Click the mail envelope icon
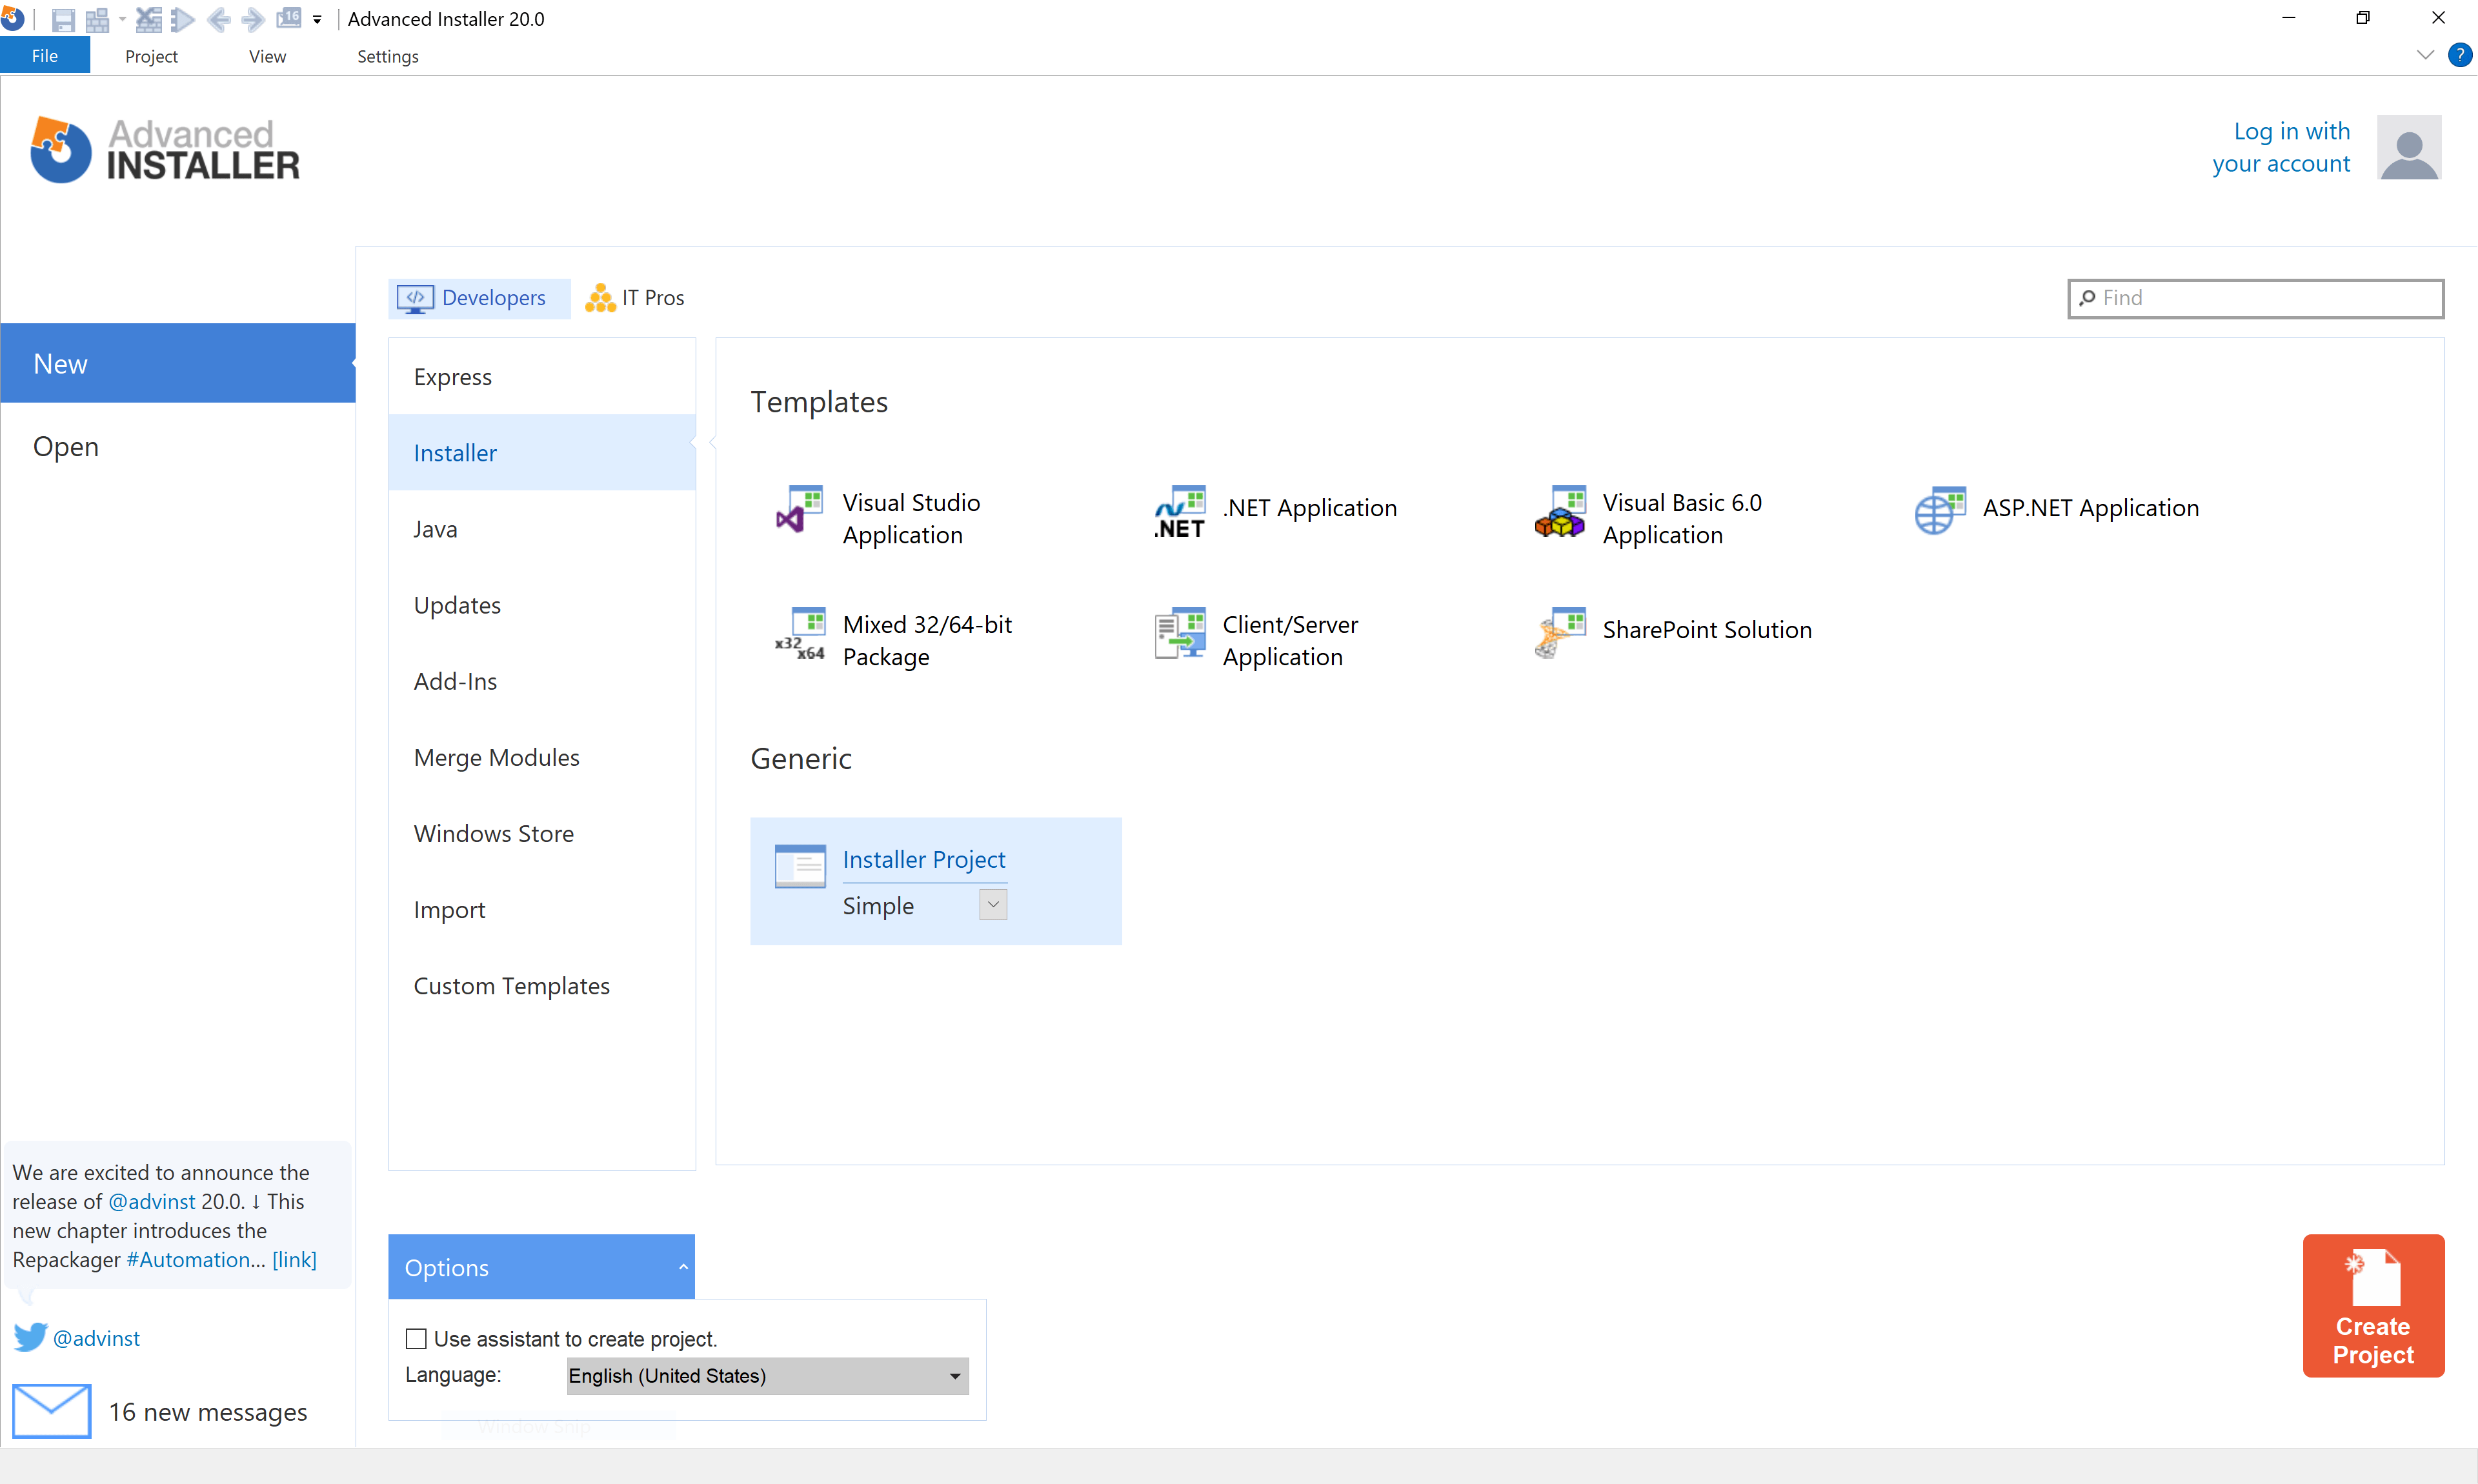2478x1484 pixels. 51,1410
